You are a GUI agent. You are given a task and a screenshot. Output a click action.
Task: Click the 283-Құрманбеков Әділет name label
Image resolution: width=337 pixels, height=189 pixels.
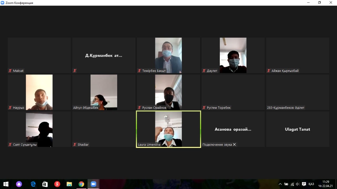[x=286, y=108]
